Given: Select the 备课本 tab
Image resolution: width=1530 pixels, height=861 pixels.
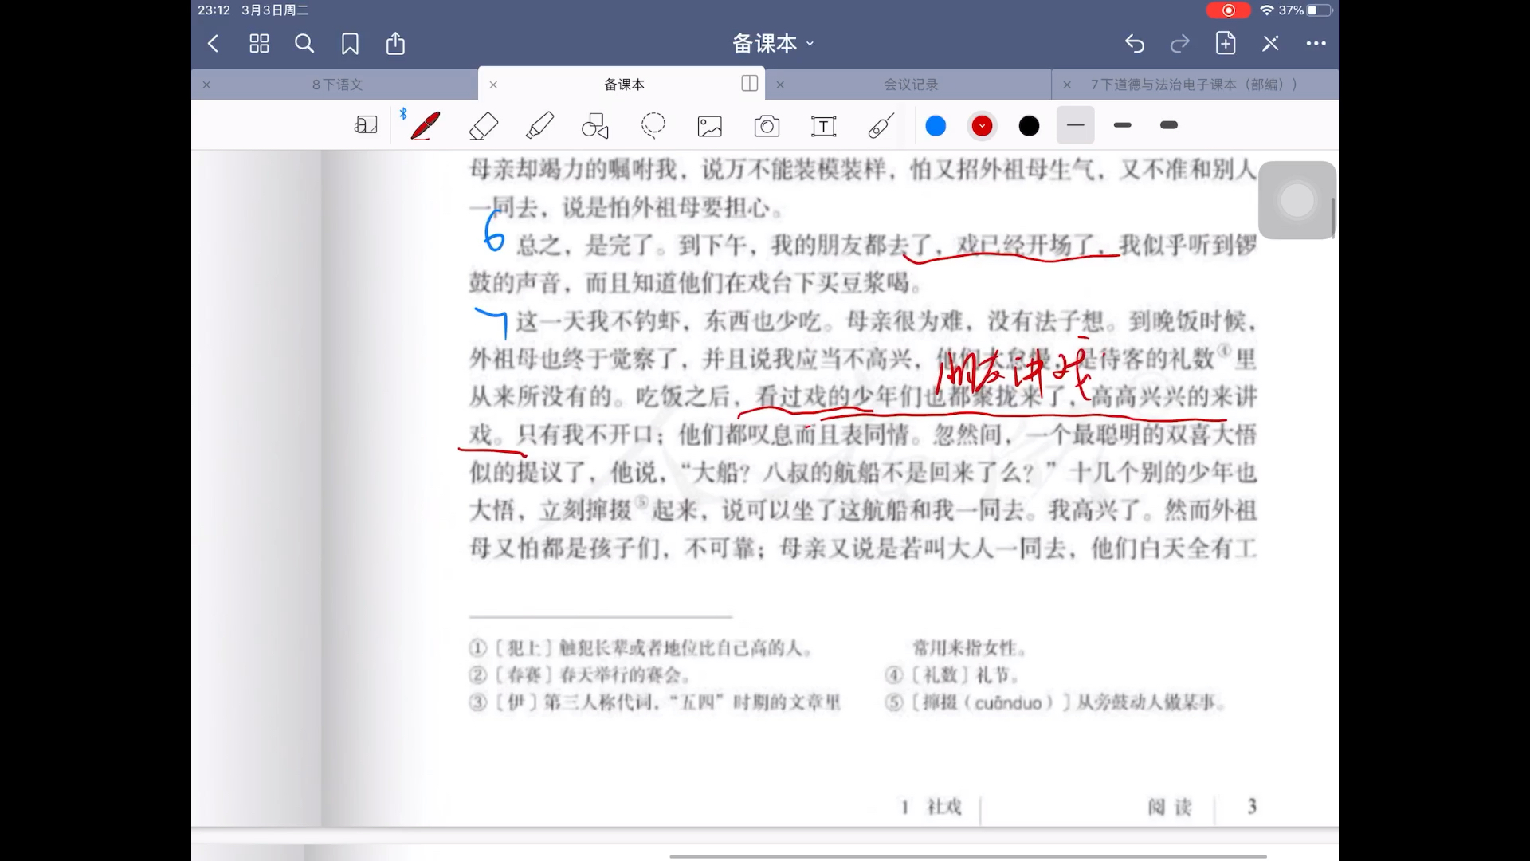Looking at the screenshot, I should (624, 85).
